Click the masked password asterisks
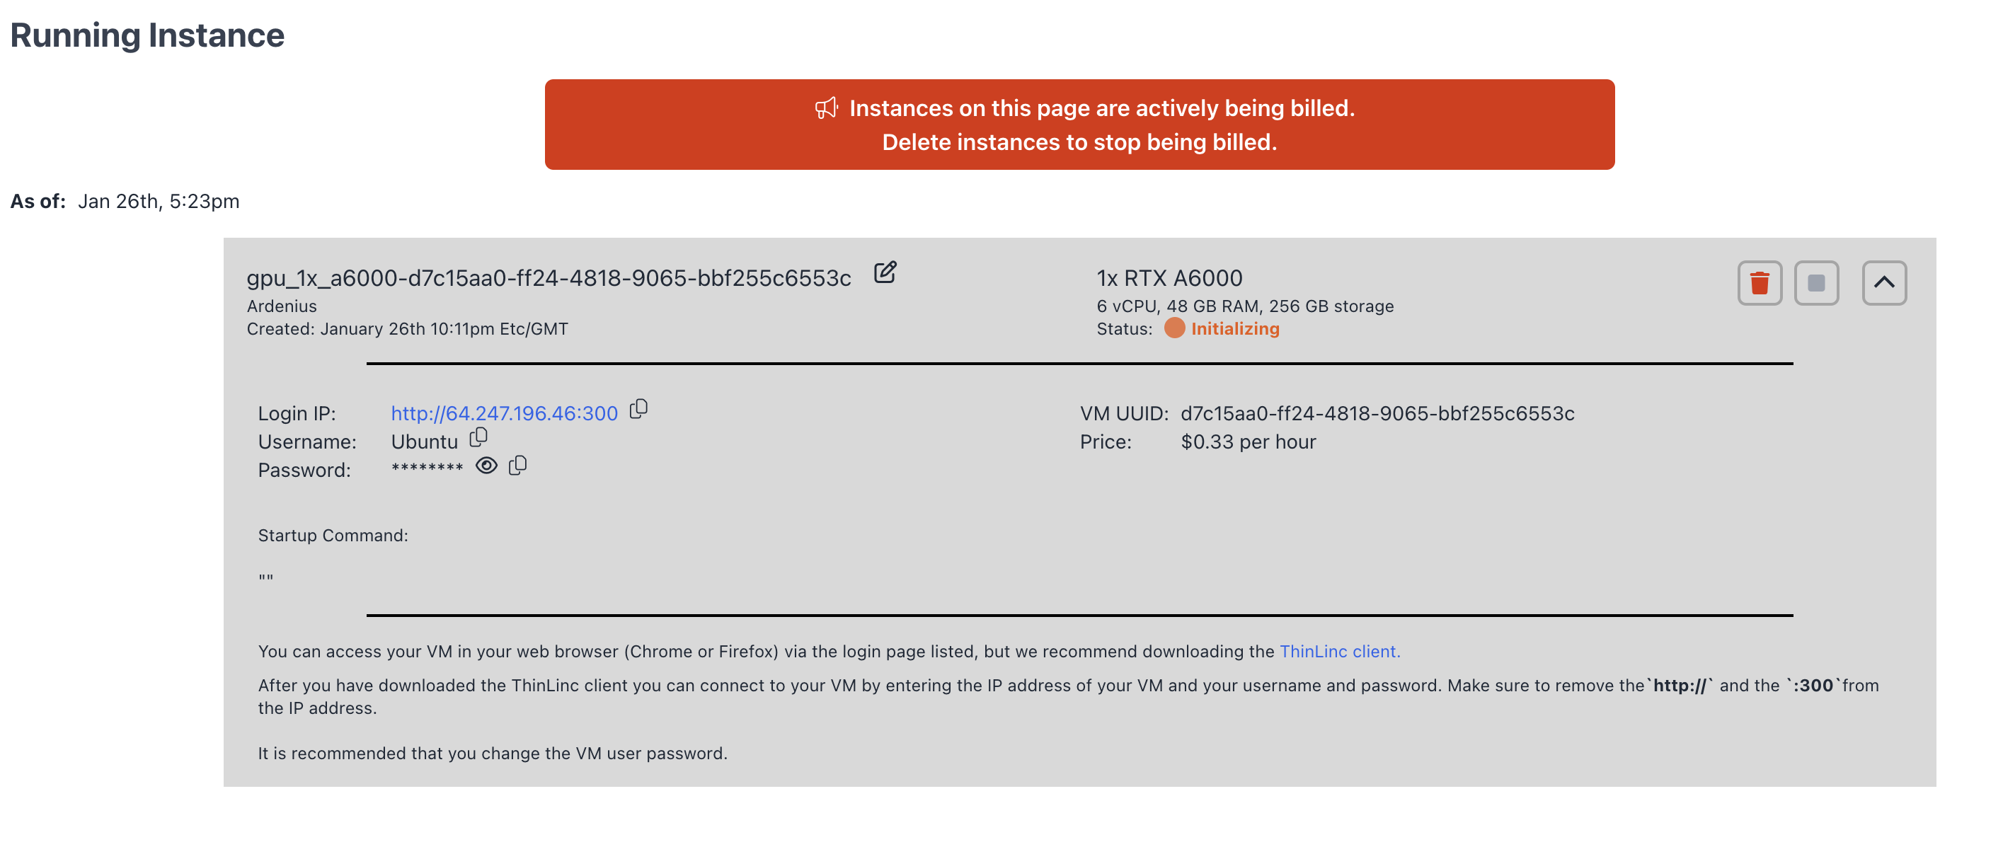The height and width of the screenshot is (842, 2003). coord(427,468)
